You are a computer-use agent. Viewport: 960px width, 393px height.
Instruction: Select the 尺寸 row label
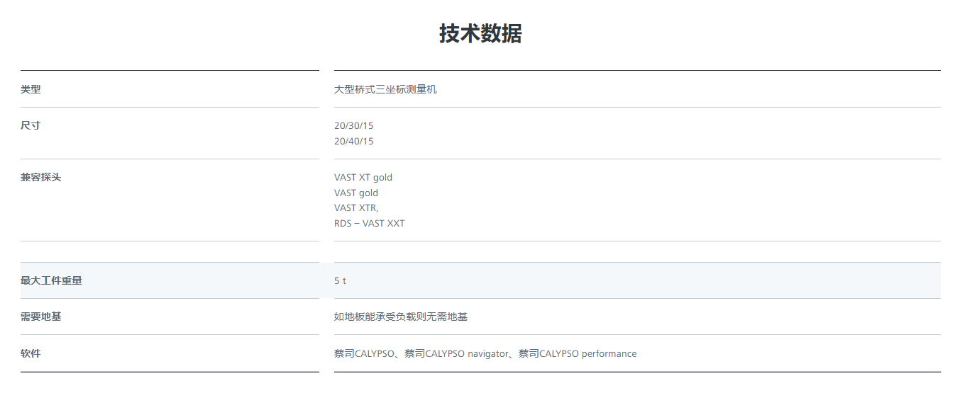tap(31, 125)
